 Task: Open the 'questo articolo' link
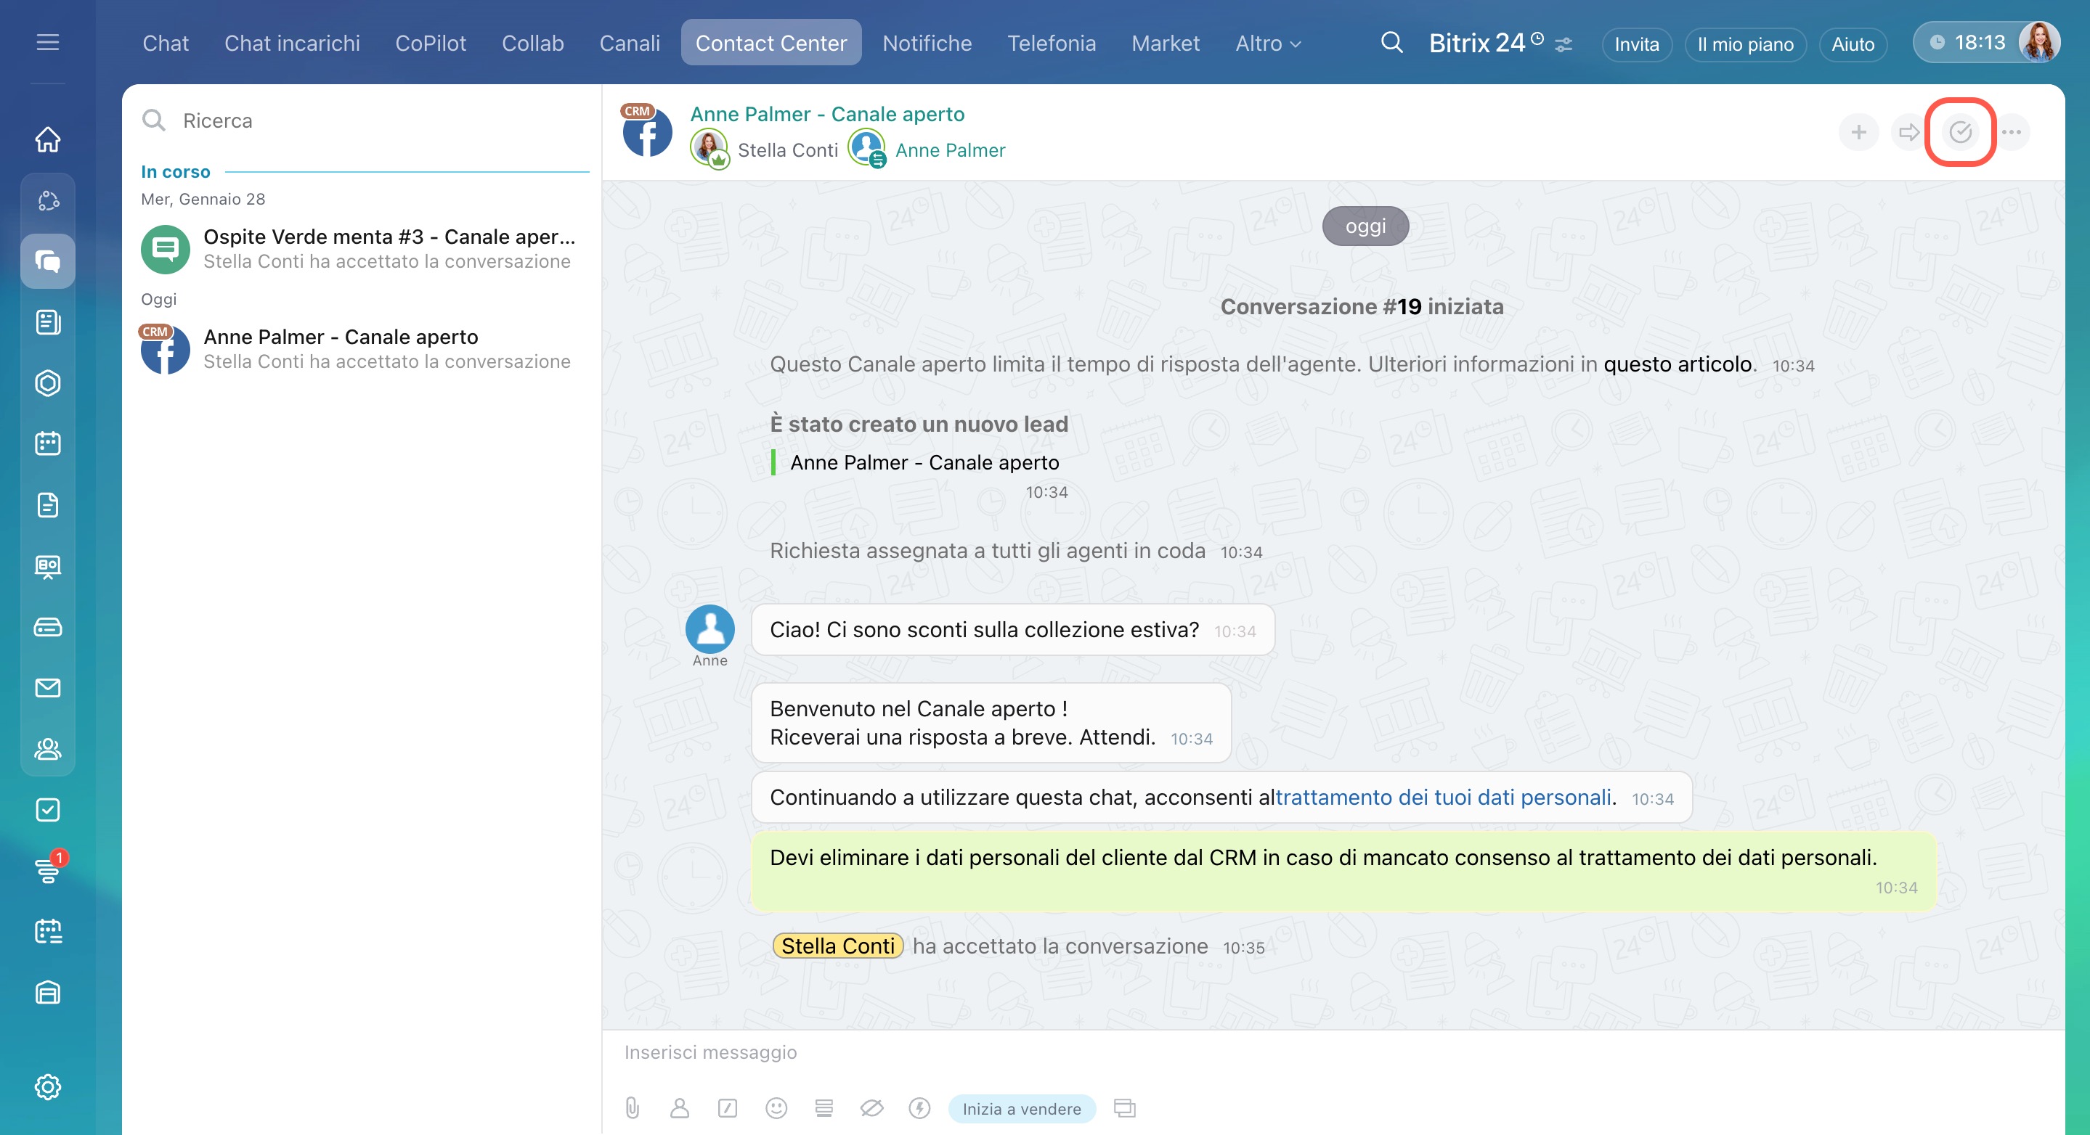click(1677, 364)
